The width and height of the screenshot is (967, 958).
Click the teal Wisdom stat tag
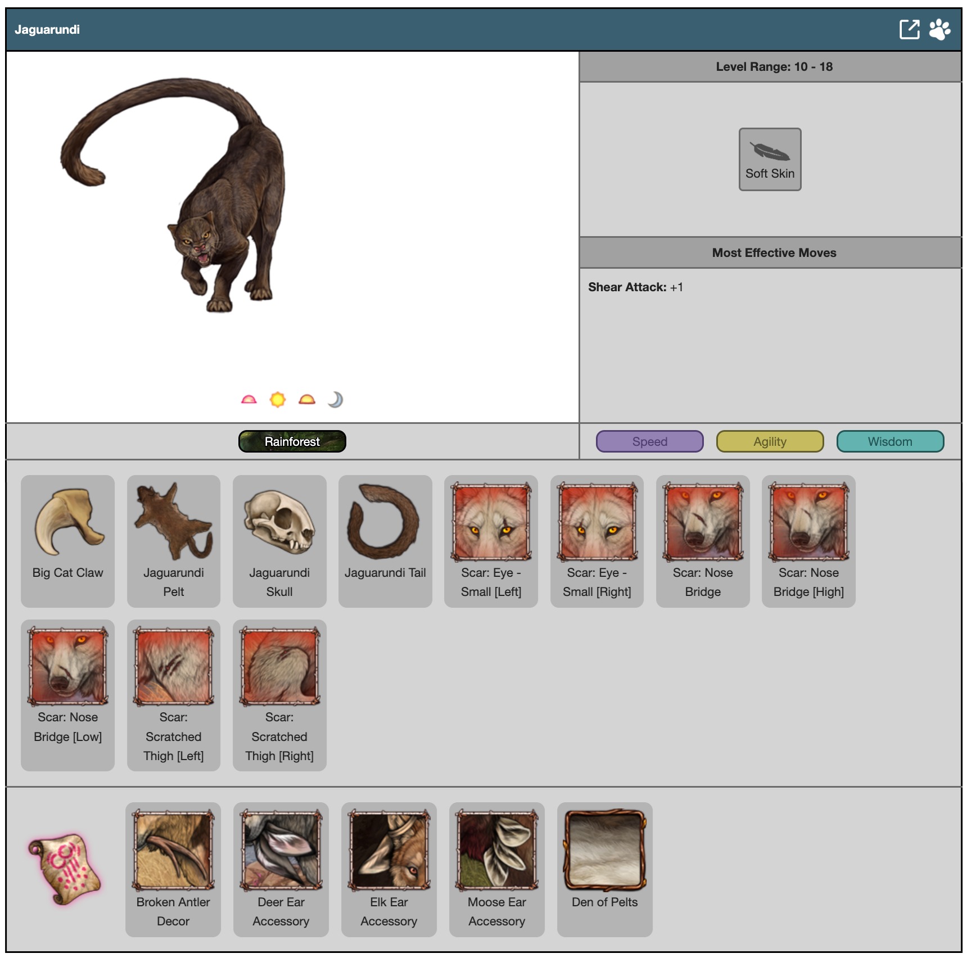[890, 441]
